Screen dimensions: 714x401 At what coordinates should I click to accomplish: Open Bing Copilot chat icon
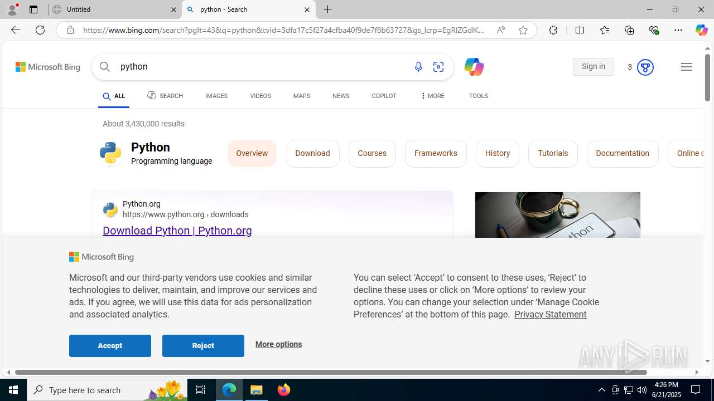[474, 67]
